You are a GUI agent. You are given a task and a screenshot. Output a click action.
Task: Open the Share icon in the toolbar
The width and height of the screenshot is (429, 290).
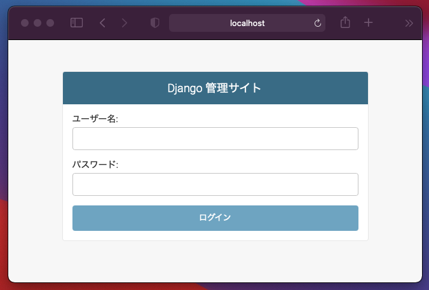pos(345,22)
